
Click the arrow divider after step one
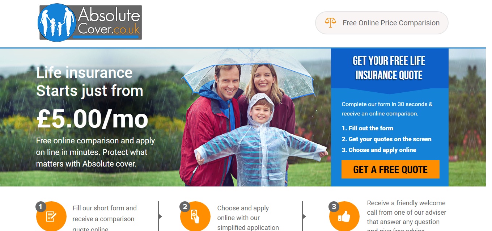(x=159, y=216)
